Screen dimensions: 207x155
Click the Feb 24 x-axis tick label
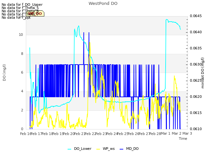click(112, 134)
